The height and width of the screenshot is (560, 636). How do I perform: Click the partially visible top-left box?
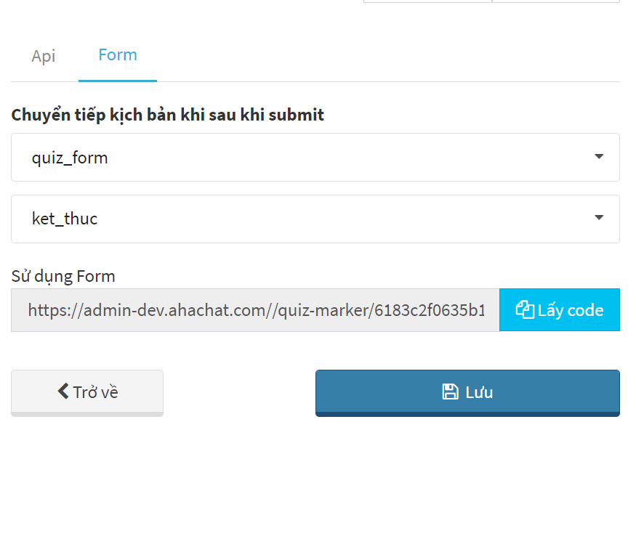pyautogui.click(x=427, y=1)
